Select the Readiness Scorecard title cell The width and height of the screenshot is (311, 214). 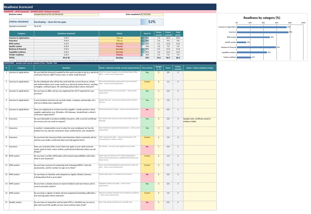(x=110, y=7)
